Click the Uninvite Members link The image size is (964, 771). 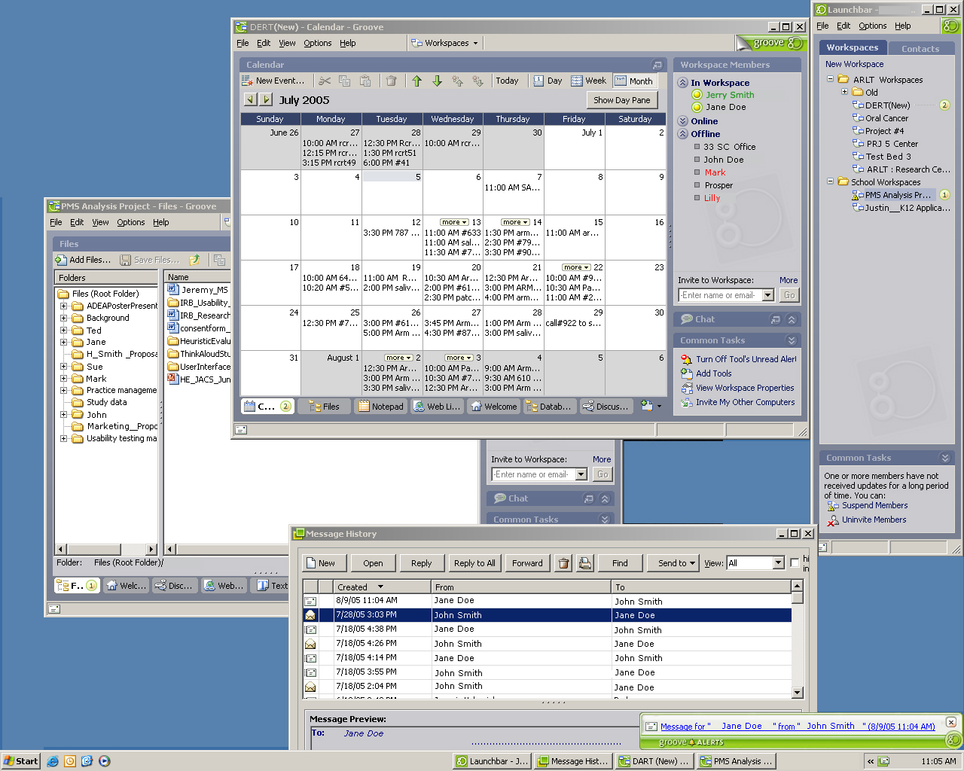point(874,520)
